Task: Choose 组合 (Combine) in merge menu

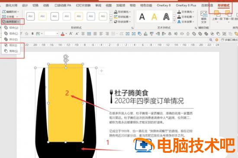Action: (x=11, y=34)
